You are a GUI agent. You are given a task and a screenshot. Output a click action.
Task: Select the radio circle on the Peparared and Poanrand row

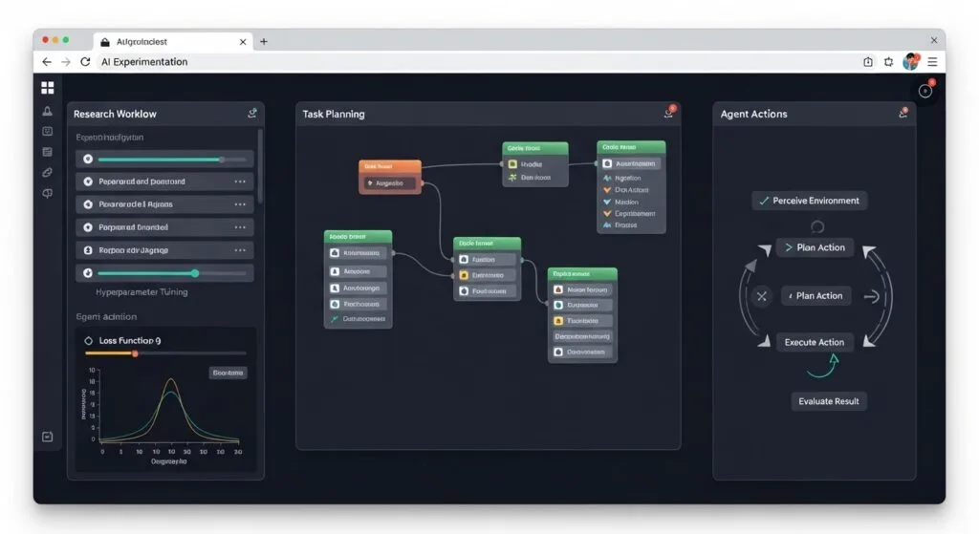pyautogui.click(x=88, y=182)
